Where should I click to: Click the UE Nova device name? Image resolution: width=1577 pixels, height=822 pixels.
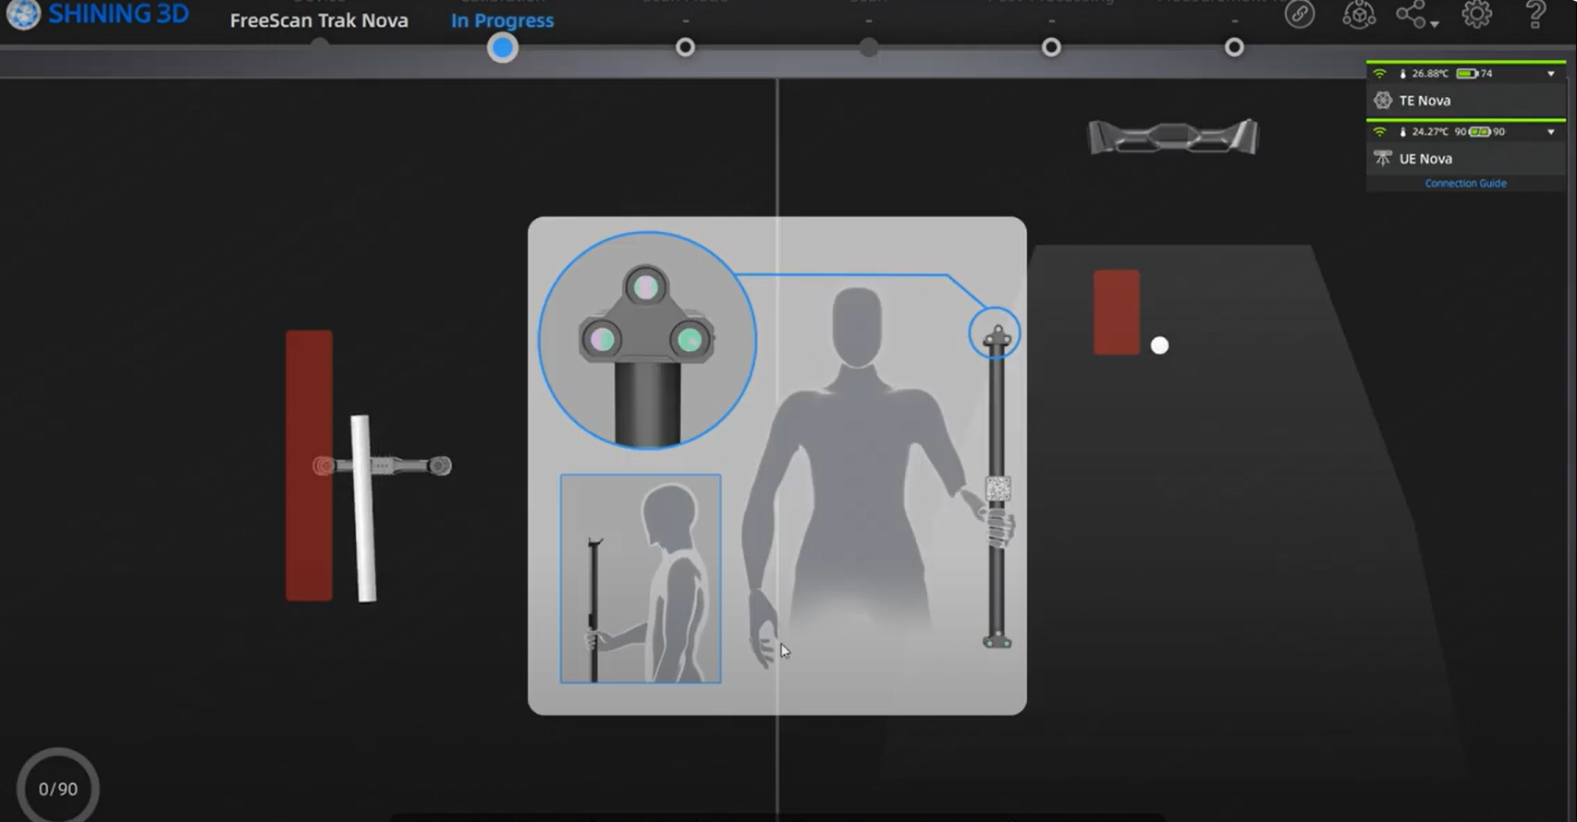pos(1425,158)
